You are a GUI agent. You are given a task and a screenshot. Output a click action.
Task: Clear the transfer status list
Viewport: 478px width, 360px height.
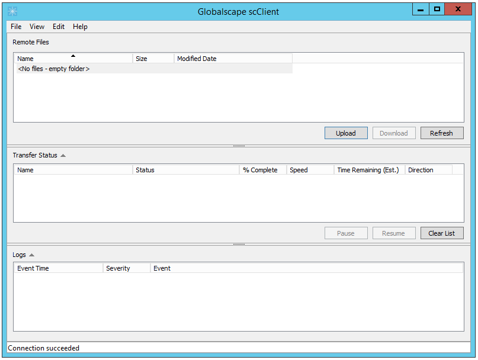(x=442, y=233)
